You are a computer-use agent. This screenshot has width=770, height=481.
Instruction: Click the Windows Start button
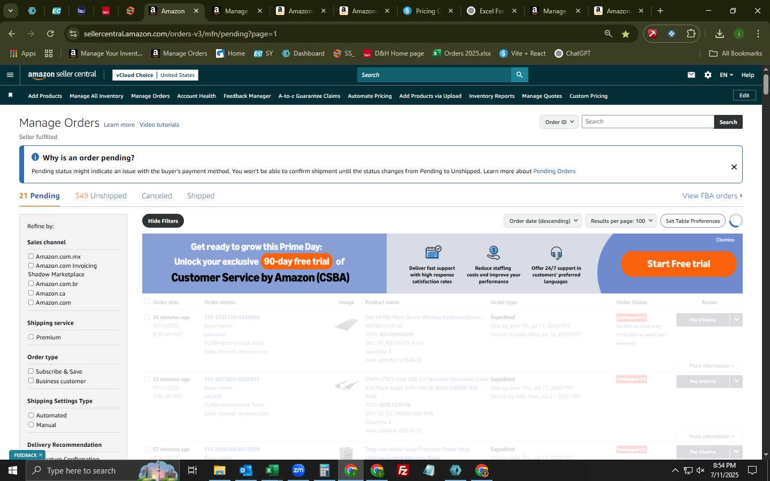pyautogui.click(x=13, y=470)
